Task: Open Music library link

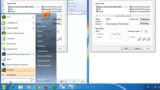Action: 40,36
